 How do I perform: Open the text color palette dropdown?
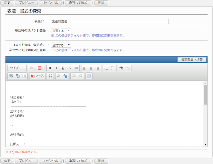click(32, 68)
